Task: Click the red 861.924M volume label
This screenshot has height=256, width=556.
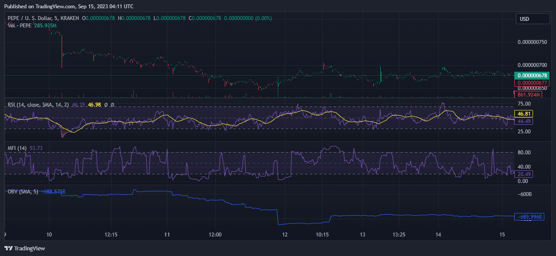Action: [x=528, y=94]
